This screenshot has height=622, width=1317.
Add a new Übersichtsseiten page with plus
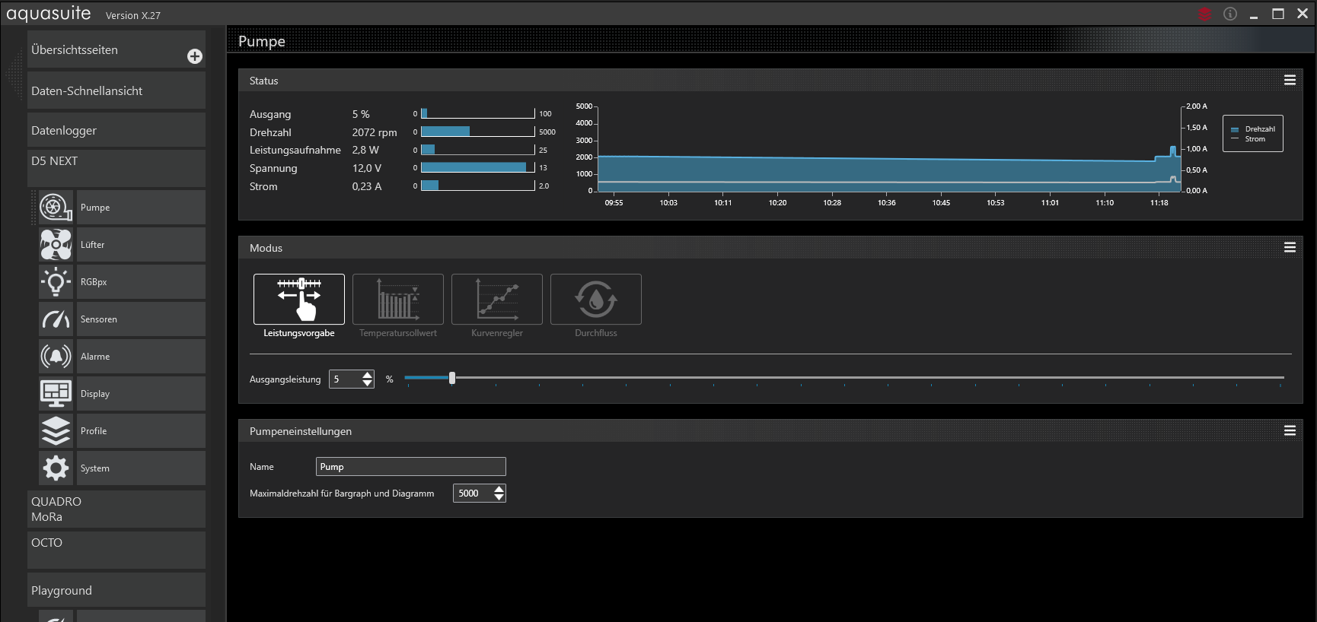point(195,56)
